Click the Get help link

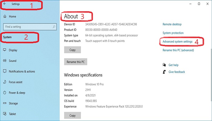pos(174,65)
